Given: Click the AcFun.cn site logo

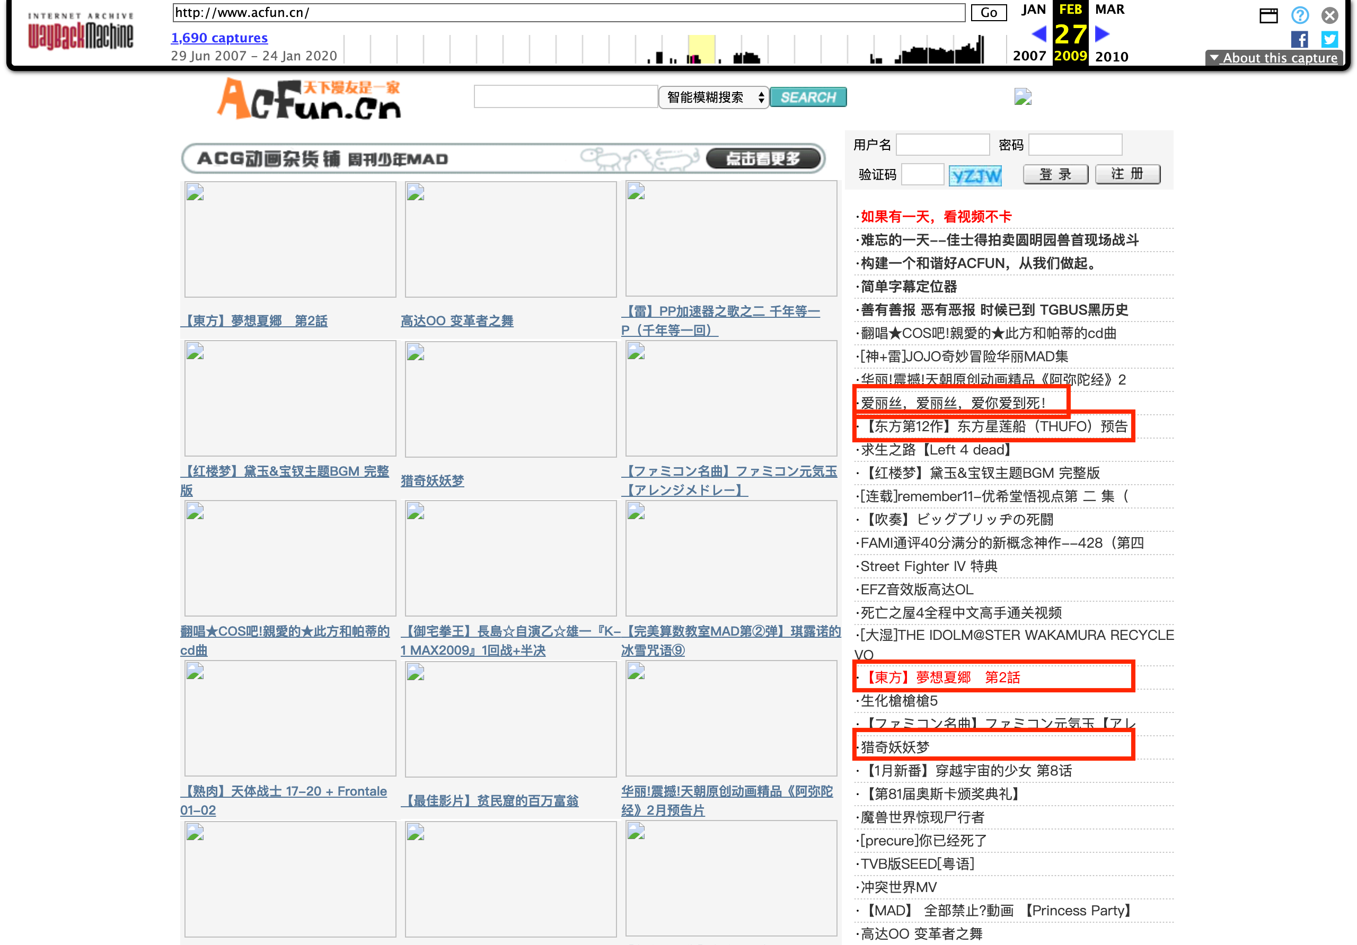Looking at the screenshot, I should click(x=310, y=98).
